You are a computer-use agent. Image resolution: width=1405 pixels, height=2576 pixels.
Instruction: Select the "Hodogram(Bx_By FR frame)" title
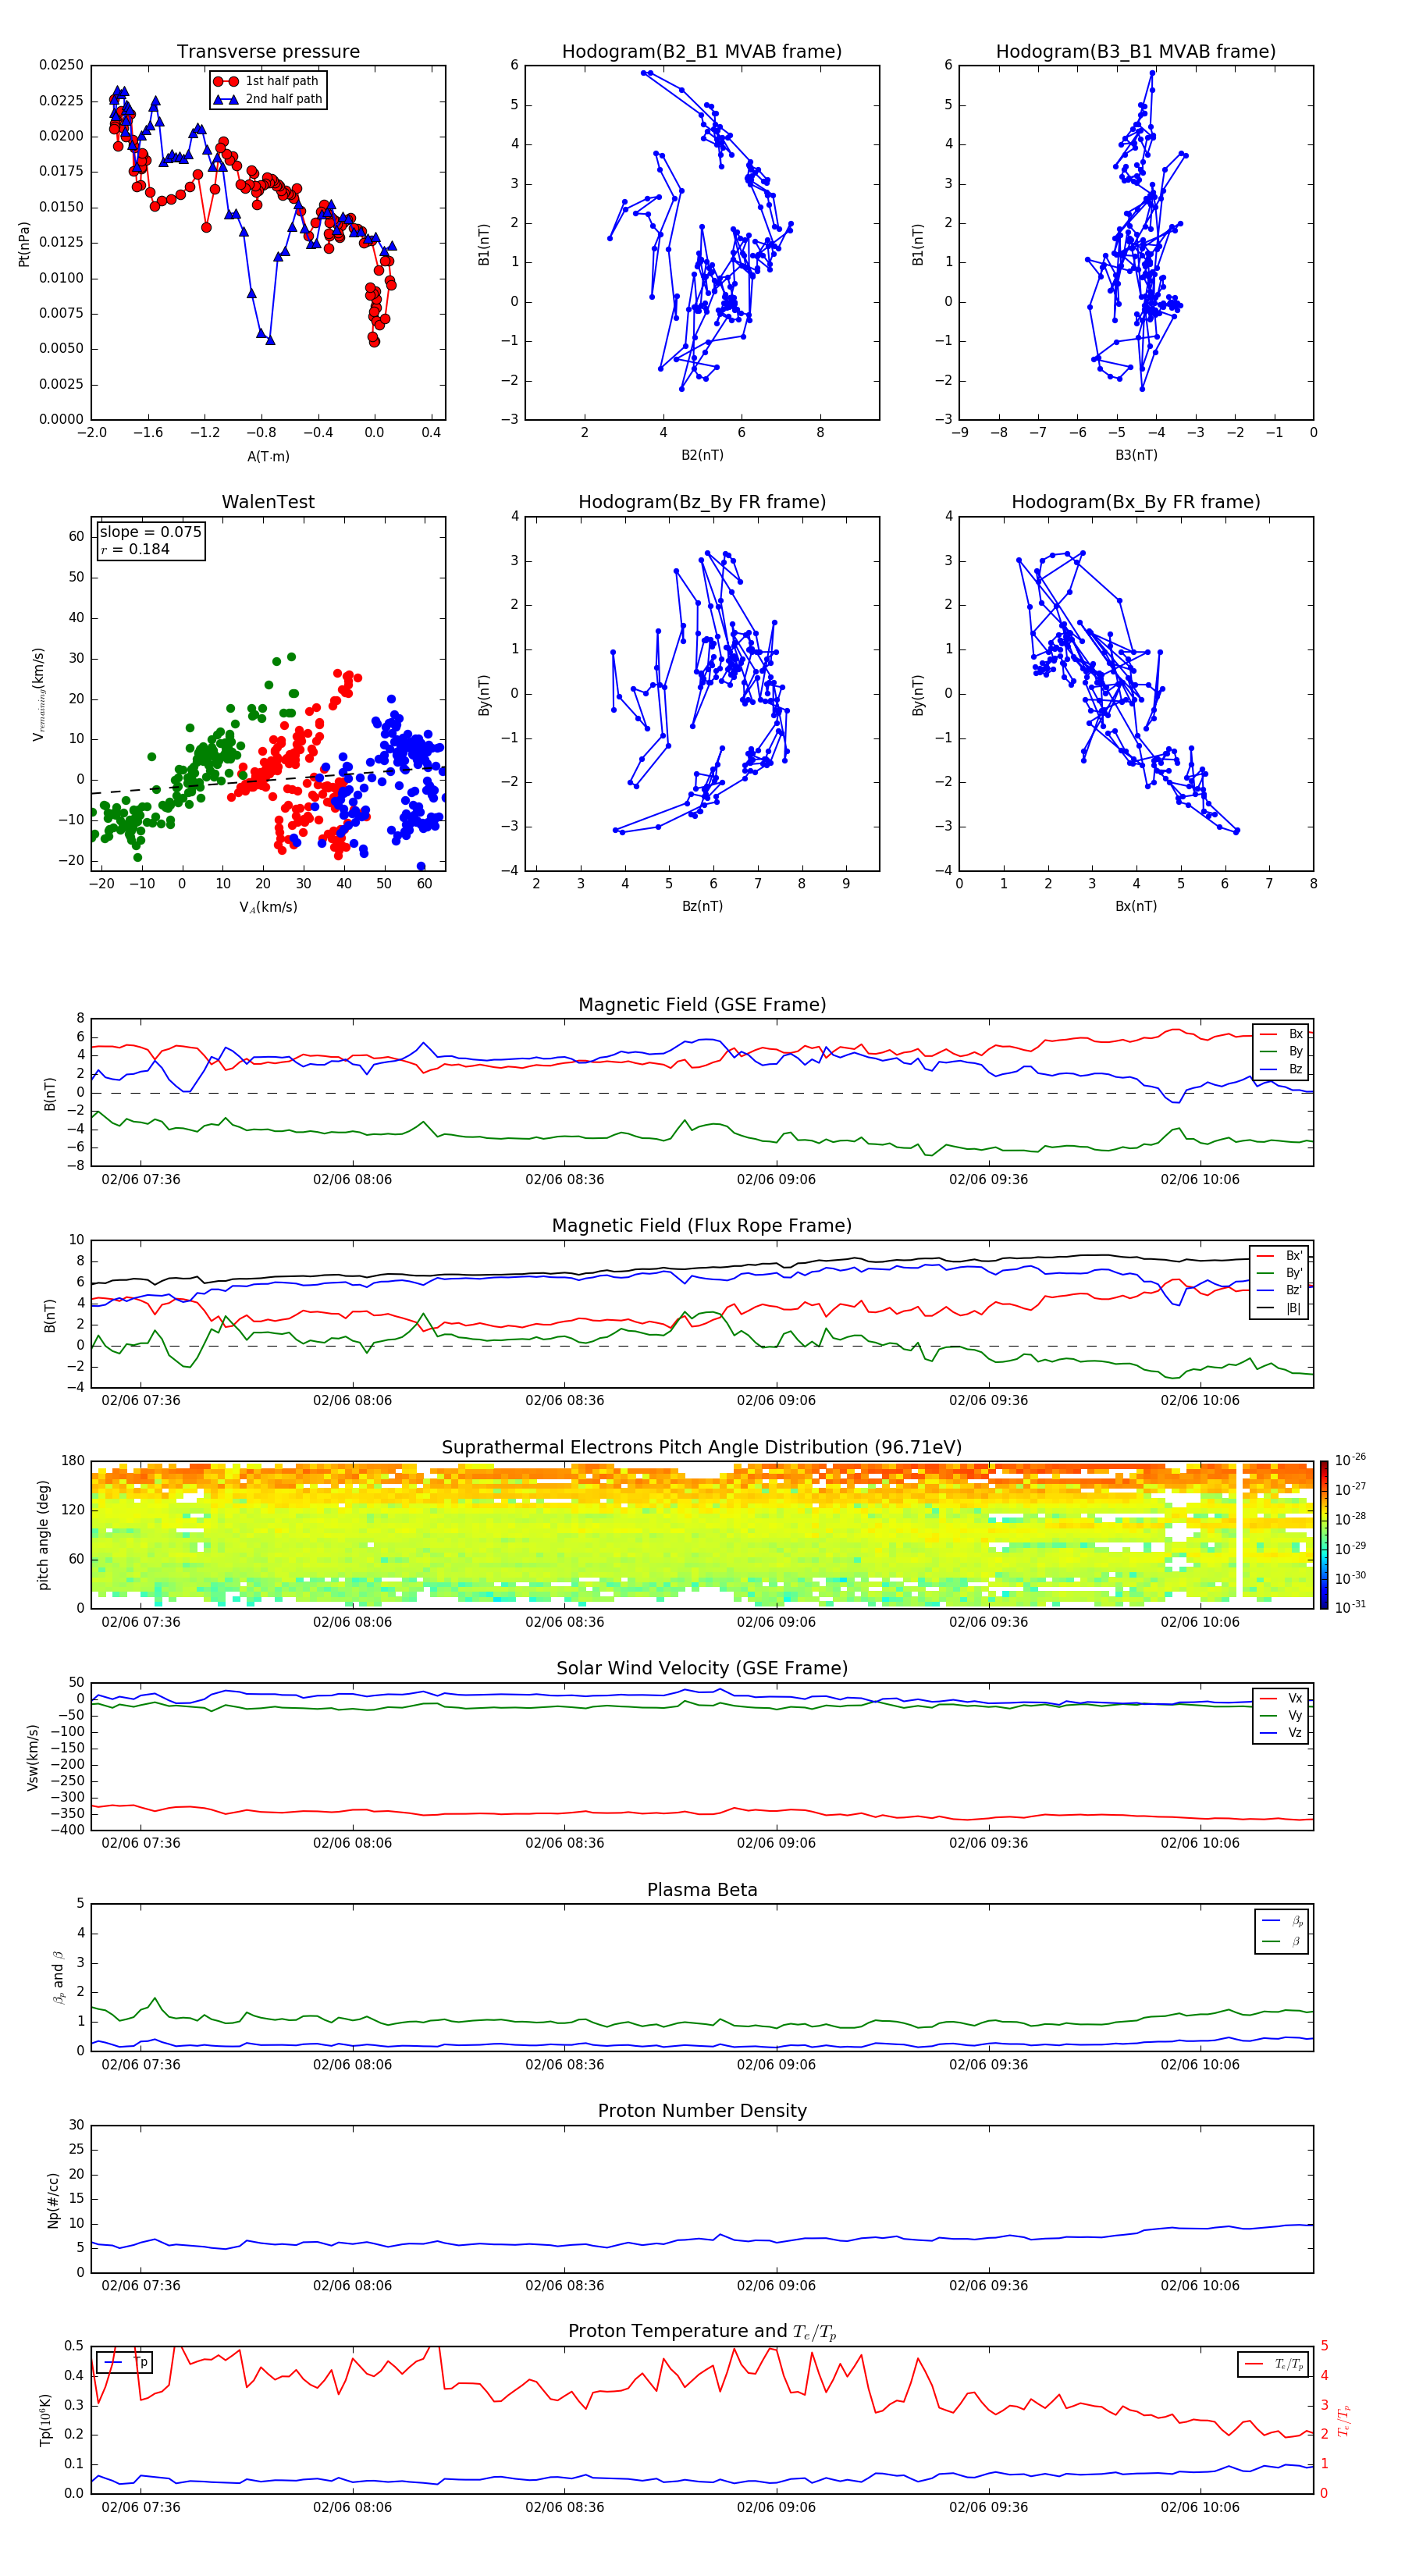(x=1136, y=502)
